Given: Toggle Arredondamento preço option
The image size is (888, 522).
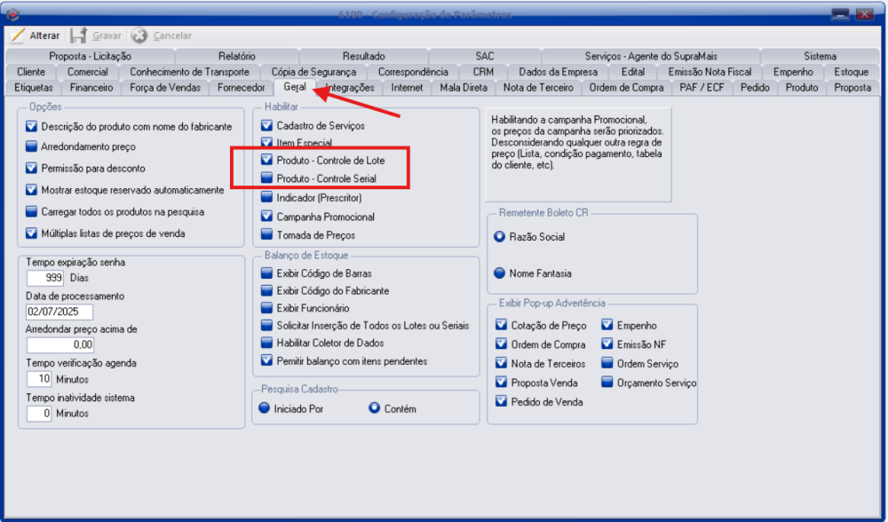Looking at the screenshot, I should (32, 146).
